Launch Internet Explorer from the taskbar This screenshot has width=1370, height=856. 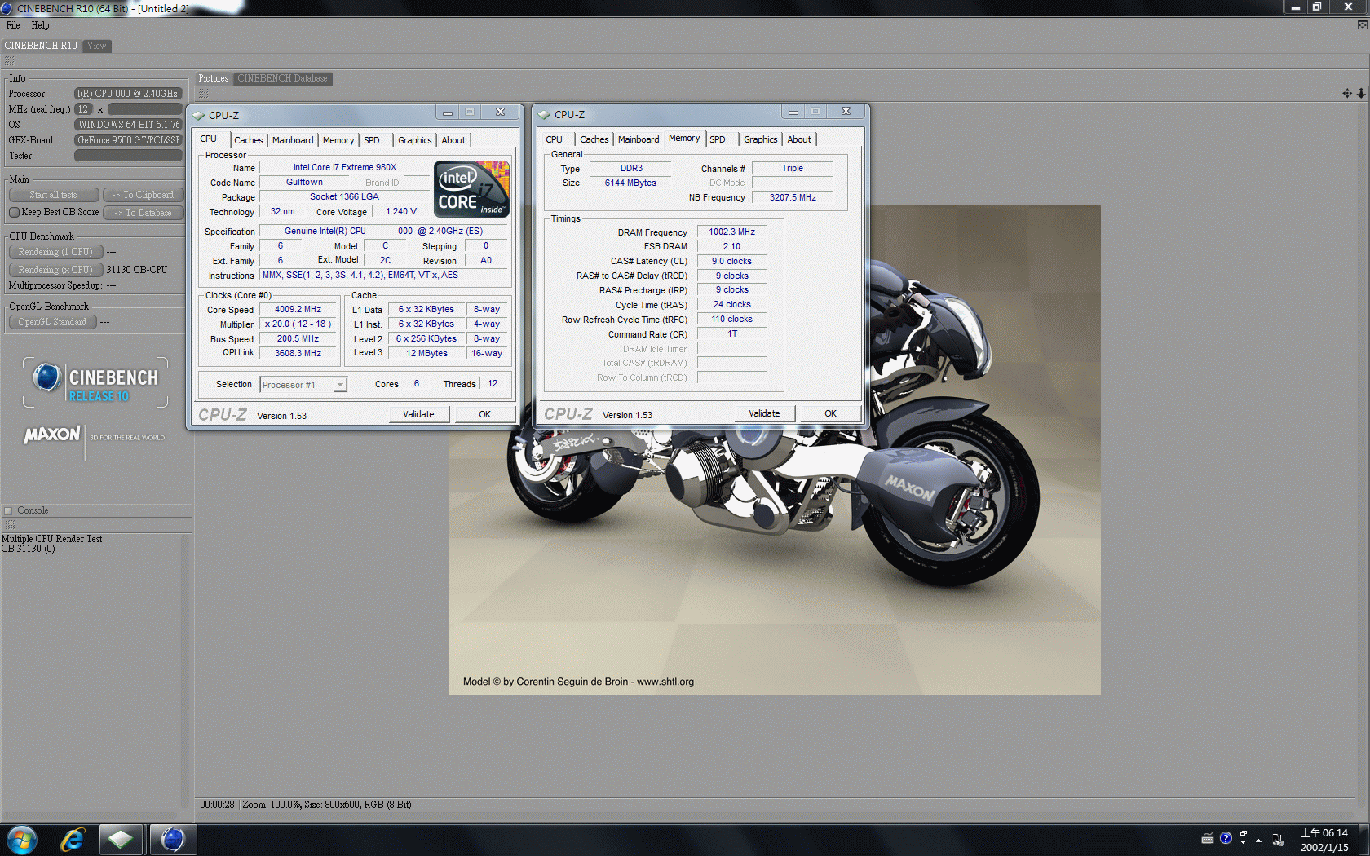[x=72, y=840]
